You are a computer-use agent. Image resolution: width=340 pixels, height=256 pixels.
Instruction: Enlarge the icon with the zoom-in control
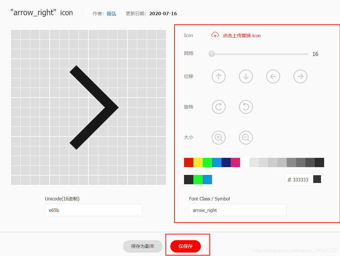pos(219,138)
